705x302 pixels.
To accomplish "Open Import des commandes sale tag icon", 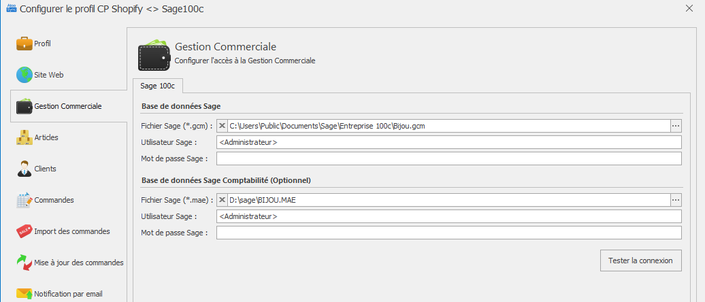I will click(x=24, y=231).
